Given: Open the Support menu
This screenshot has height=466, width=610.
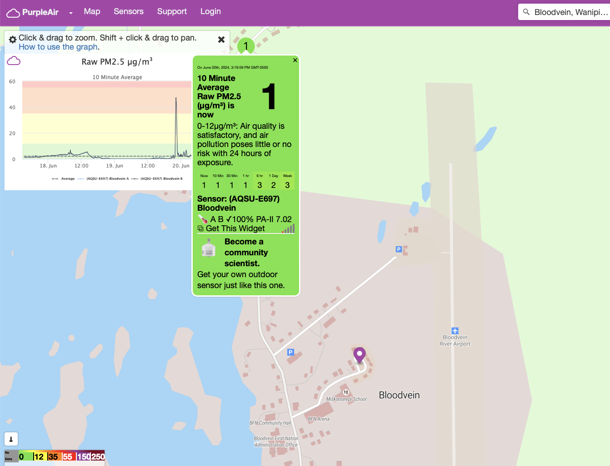Looking at the screenshot, I should [x=172, y=11].
